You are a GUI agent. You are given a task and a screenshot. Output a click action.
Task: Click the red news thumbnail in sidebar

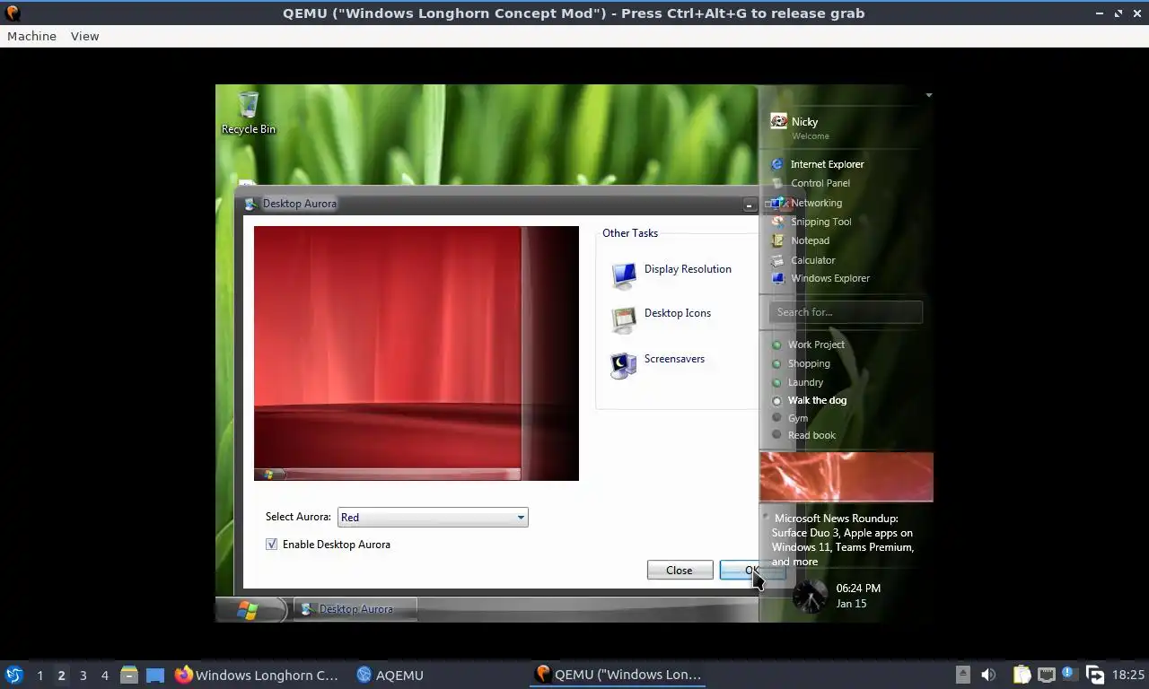846,476
